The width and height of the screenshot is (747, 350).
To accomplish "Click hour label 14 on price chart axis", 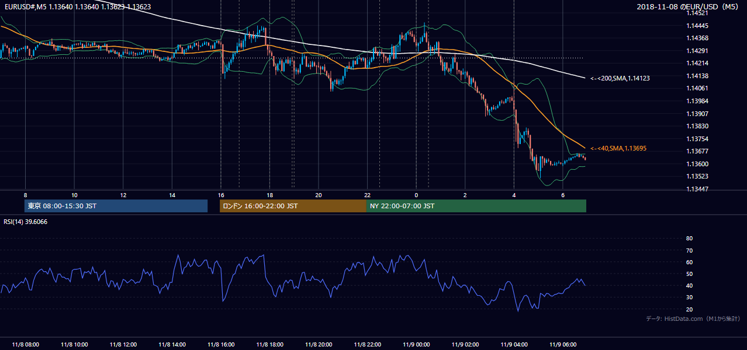I will tap(172, 195).
